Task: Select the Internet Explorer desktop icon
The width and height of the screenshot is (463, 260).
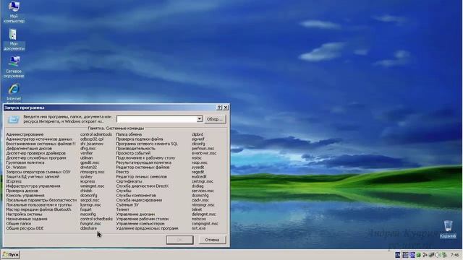Action: point(14,93)
